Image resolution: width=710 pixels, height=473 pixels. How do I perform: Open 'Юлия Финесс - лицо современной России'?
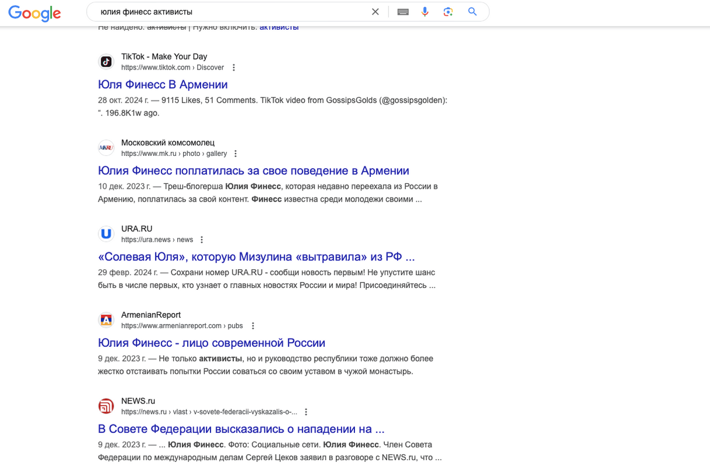tap(211, 343)
